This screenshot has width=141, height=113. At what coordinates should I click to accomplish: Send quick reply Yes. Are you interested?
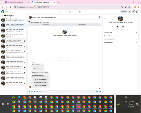click(40, 80)
